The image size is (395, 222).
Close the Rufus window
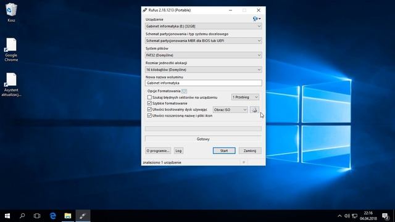pos(259,10)
